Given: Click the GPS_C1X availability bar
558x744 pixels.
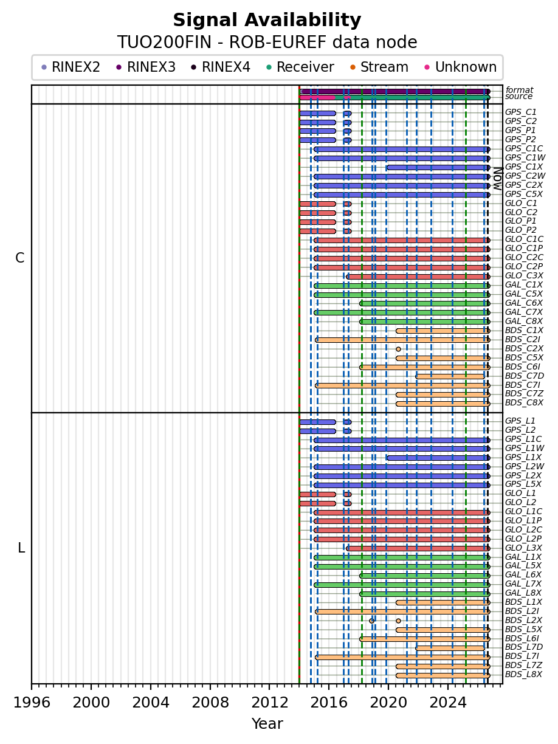Looking at the screenshot, I should click(438, 167).
